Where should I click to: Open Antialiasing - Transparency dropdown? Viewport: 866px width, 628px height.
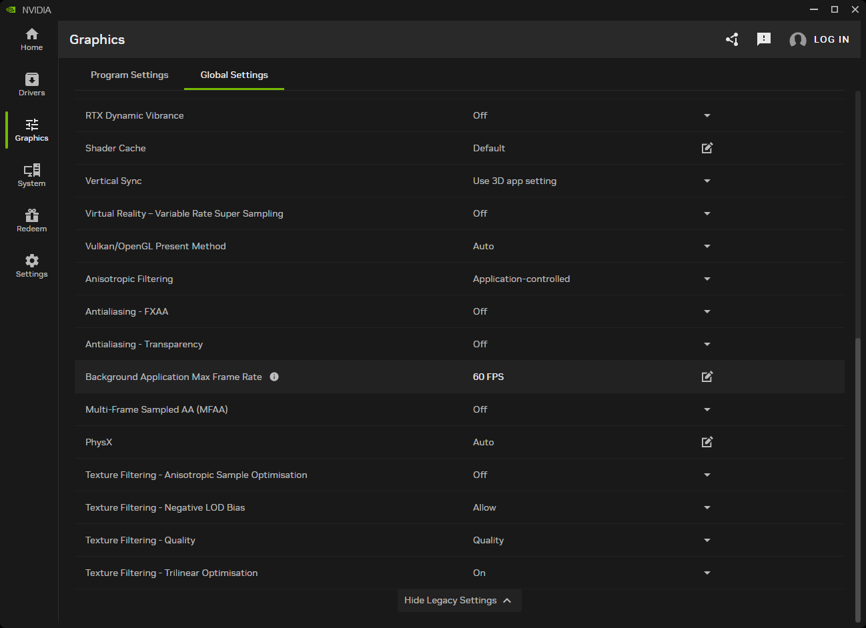707,344
